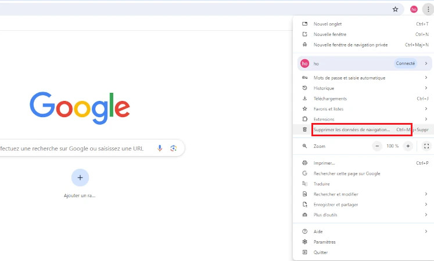434x261 pixels.
Task: Click the Ctrl+P shortcut text
Action: tap(422, 163)
